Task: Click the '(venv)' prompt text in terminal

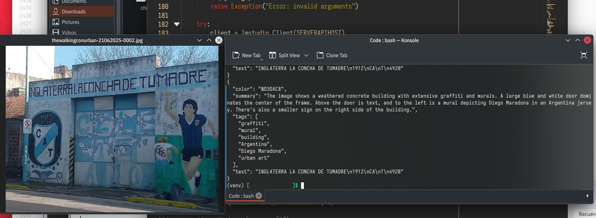Action: point(236,186)
